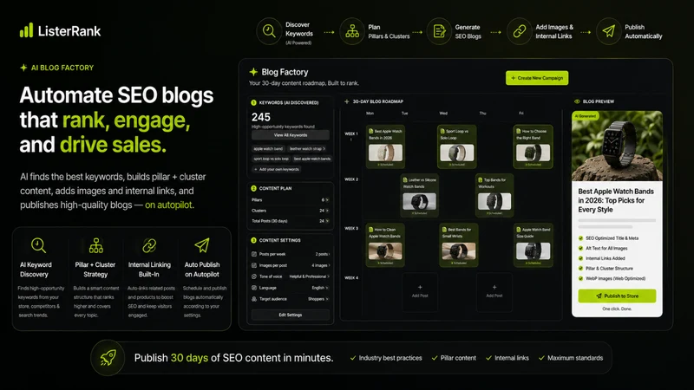Click the sparkle icon next to Blog Factory title
Viewport: 694px width, 390px height.
click(253, 72)
